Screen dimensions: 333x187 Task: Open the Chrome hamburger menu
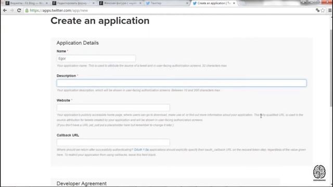tap(330, 10)
